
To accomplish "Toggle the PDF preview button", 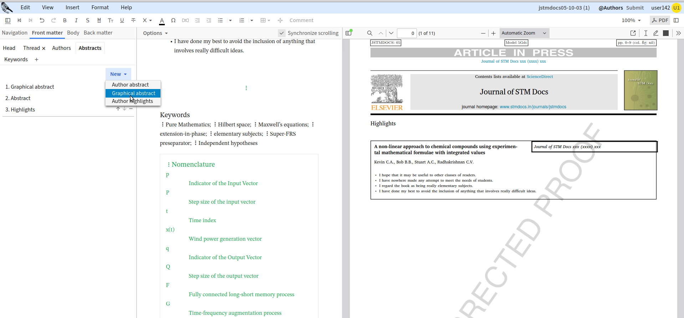I will (x=660, y=20).
